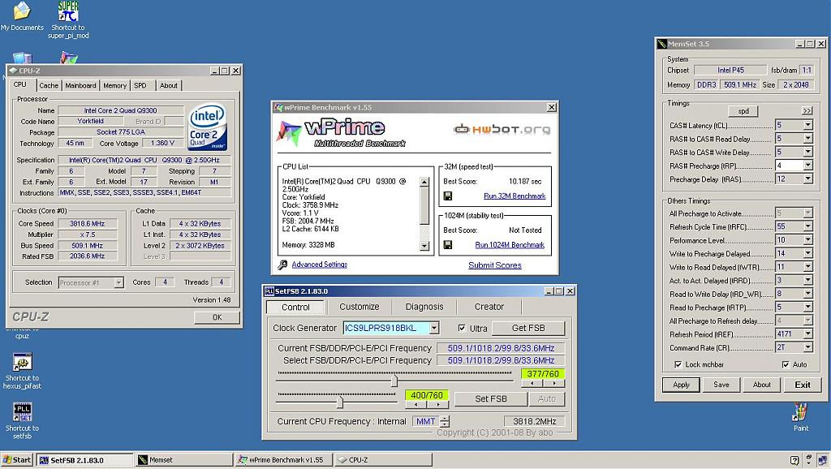
Task: Click the MemSet title bar icon
Action: [661, 44]
